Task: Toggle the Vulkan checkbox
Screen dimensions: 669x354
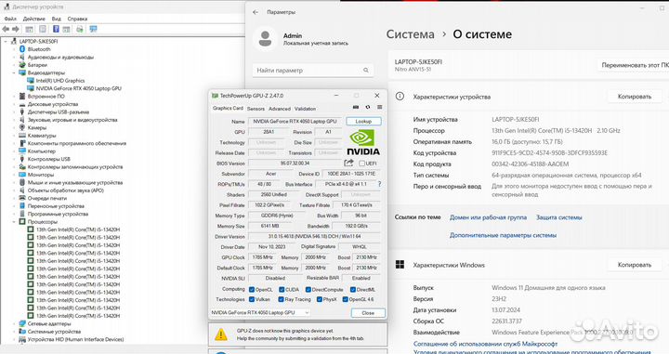Action: 252,299
